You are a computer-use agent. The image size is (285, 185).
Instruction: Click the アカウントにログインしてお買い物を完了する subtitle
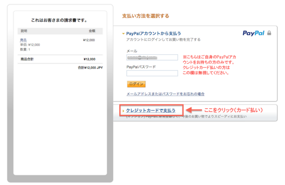pyautogui.click(x=163, y=39)
